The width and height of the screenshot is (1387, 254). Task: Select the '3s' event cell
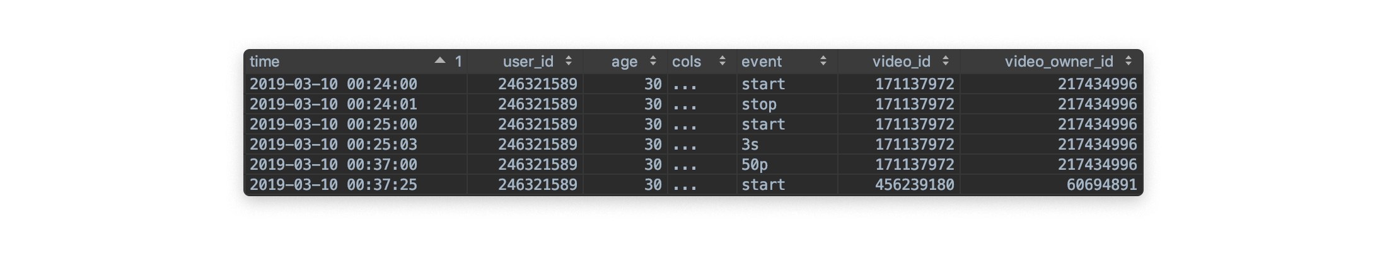tap(750, 145)
